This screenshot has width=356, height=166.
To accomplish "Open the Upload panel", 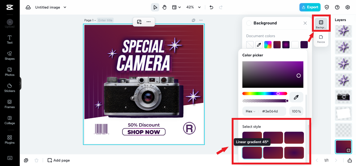I will (10, 24).
